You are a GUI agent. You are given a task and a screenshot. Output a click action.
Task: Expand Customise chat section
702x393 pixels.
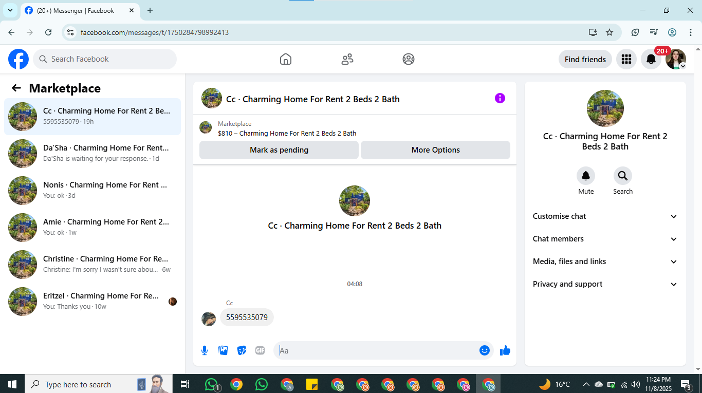[x=605, y=216]
